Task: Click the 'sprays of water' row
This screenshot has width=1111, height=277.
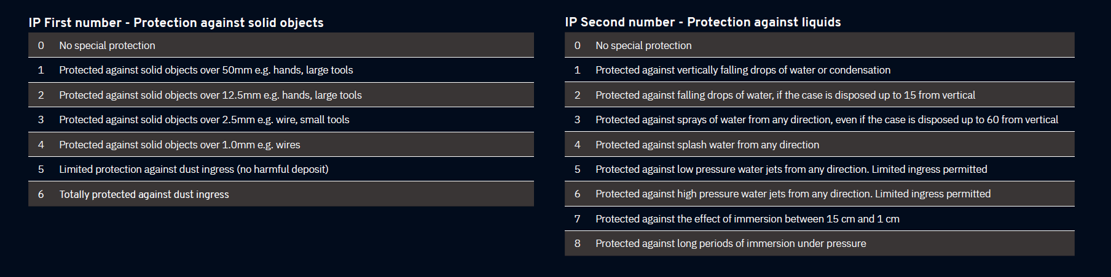Action: point(826,120)
